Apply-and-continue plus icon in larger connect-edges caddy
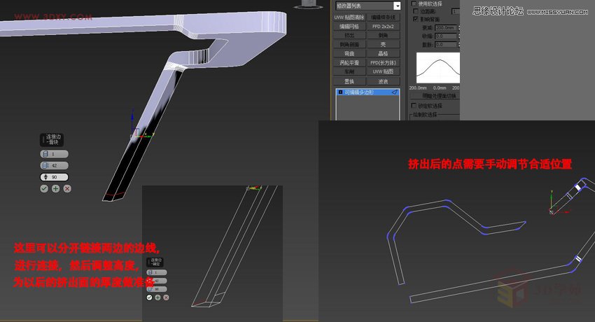595x322 pixels. pyautogui.click(x=56, y=188)
